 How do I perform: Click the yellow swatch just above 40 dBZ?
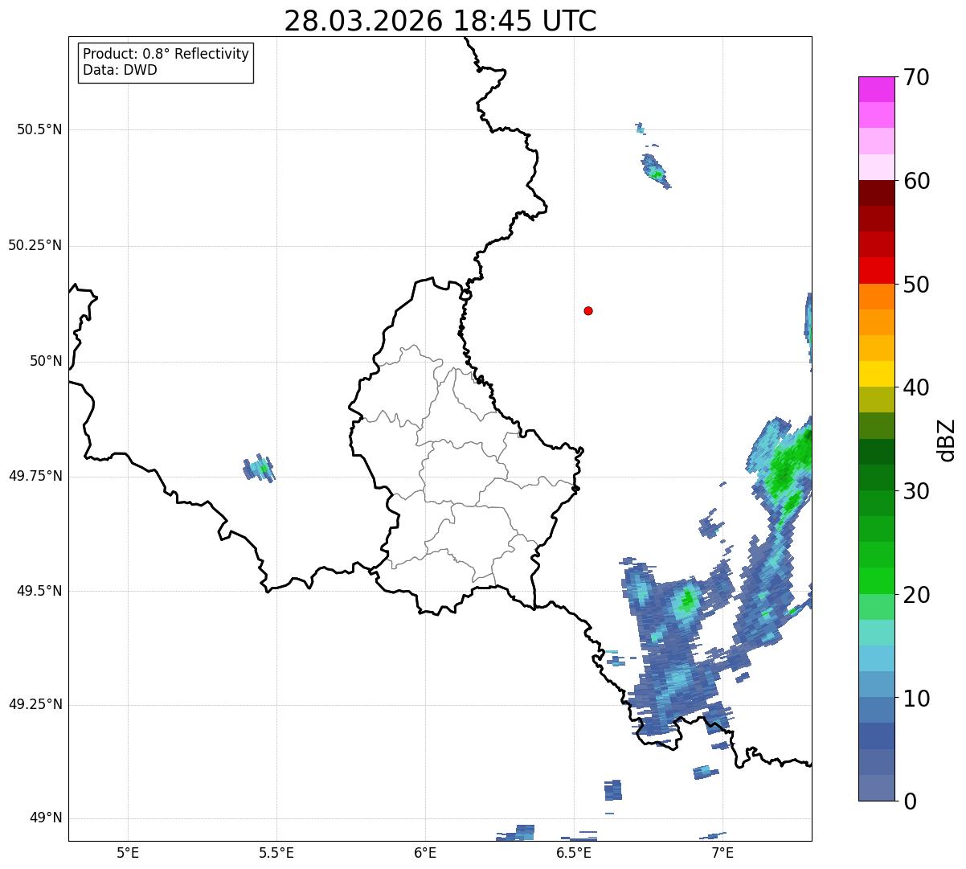876,374
